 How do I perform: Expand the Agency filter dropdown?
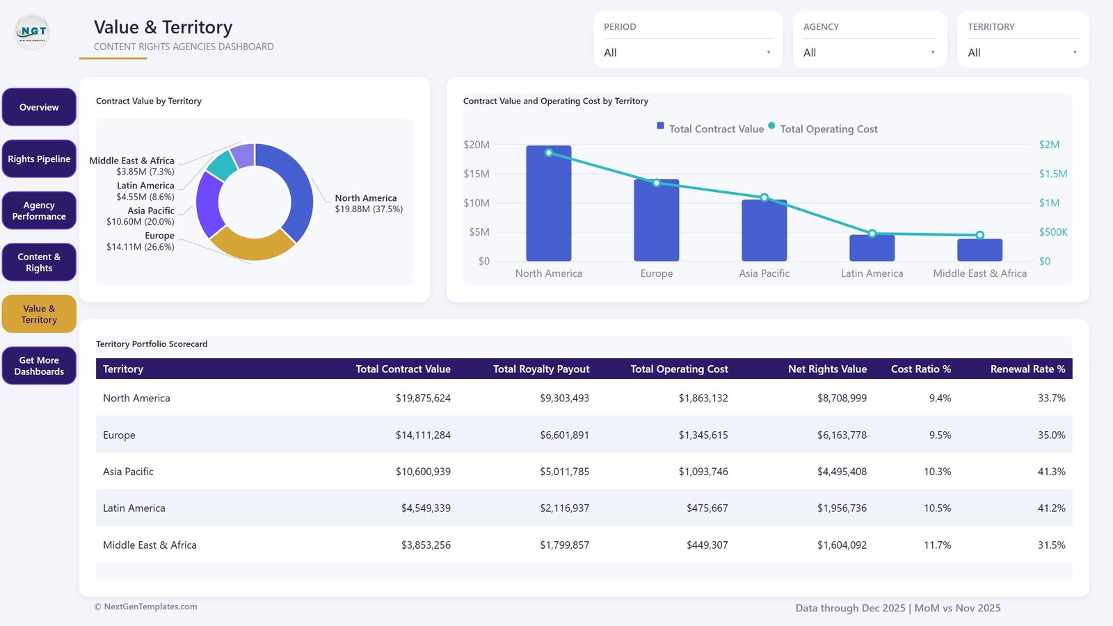(870, 52)
